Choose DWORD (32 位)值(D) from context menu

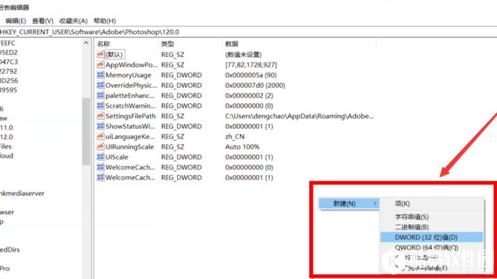click(426, 237)
